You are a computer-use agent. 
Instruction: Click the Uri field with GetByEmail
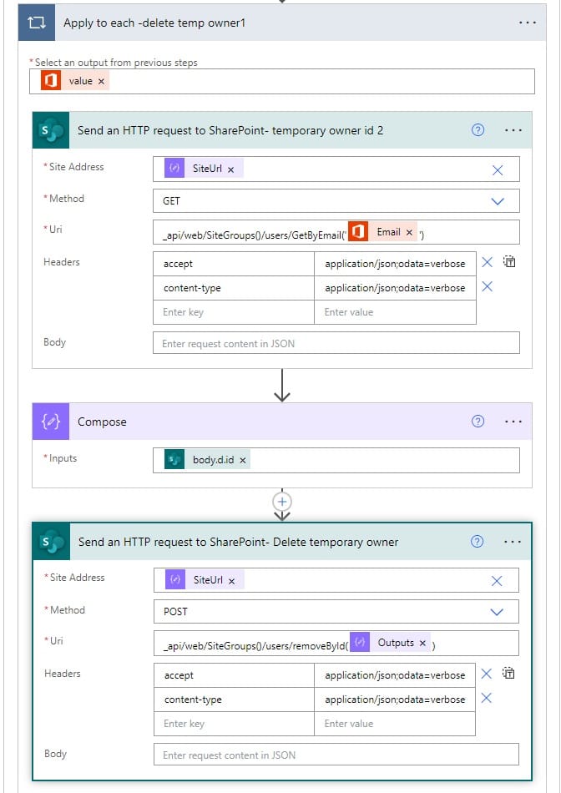click(x=336, y=232)
